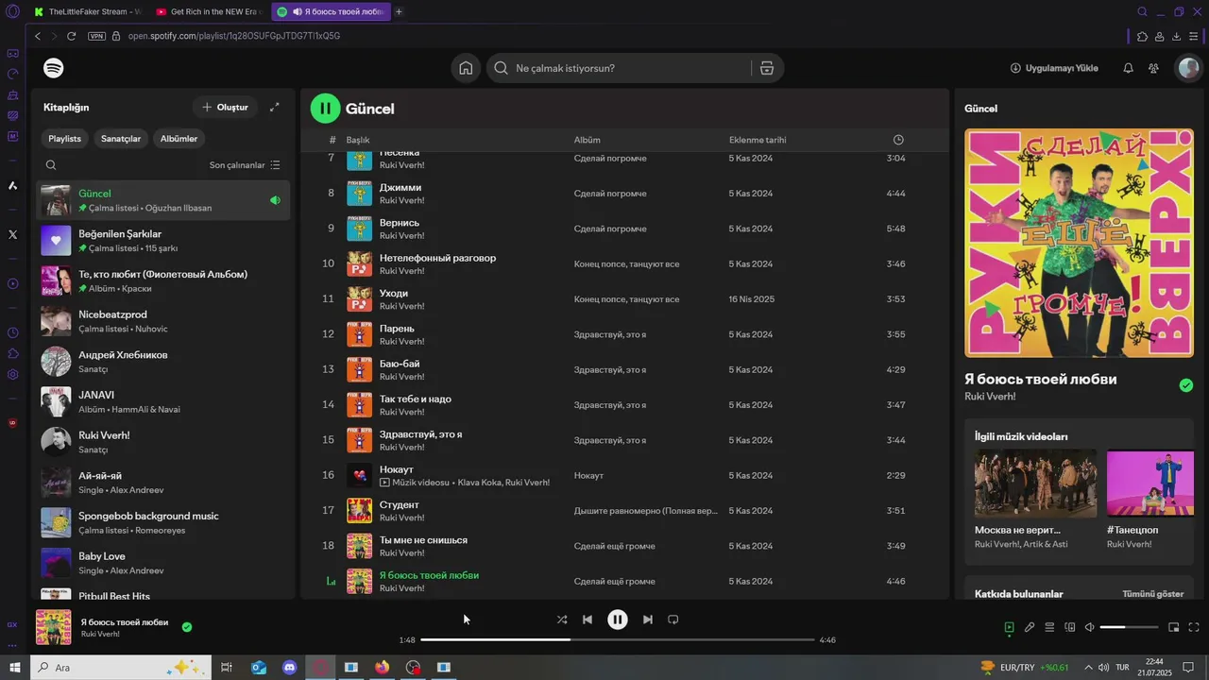
Task: Open Discord from the Windows taskbar
Action: [x=290, y=667]
